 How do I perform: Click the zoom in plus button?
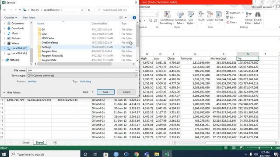[271, 148]
